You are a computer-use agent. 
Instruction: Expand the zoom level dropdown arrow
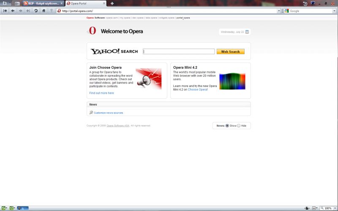(335, 208)
